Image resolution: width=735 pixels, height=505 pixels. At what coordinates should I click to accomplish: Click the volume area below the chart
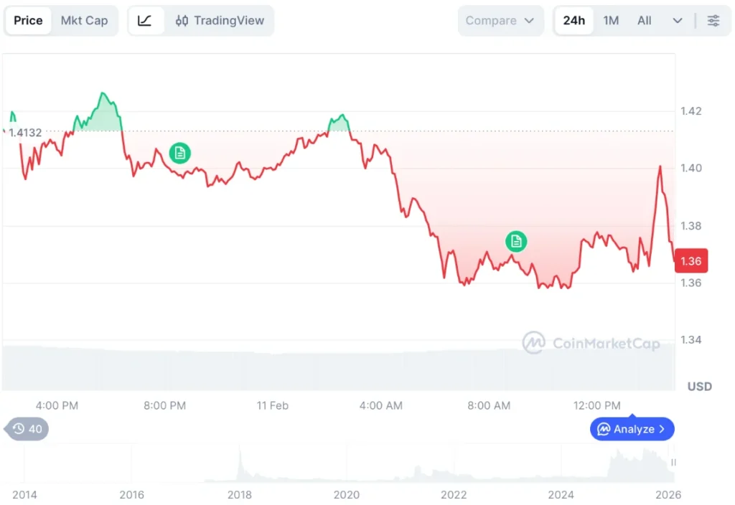(337, 366)
